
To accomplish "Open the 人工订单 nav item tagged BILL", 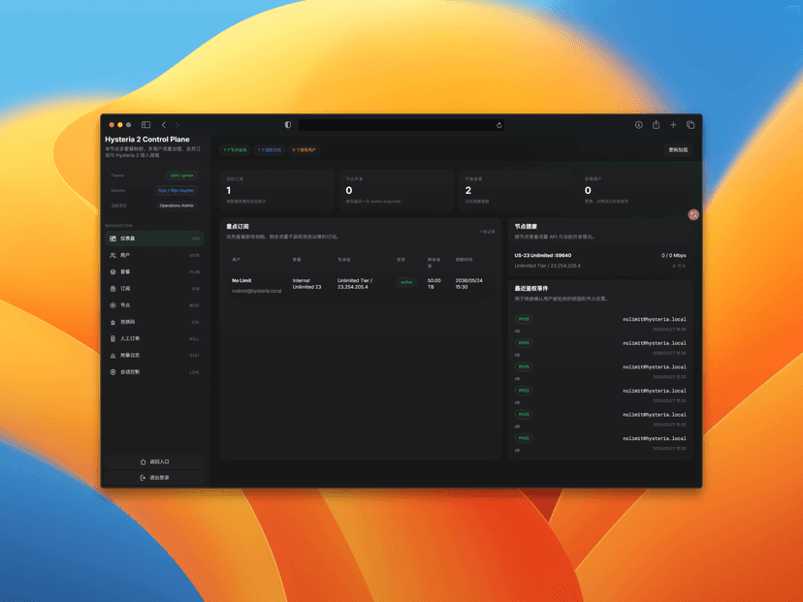I will point(154,338).
